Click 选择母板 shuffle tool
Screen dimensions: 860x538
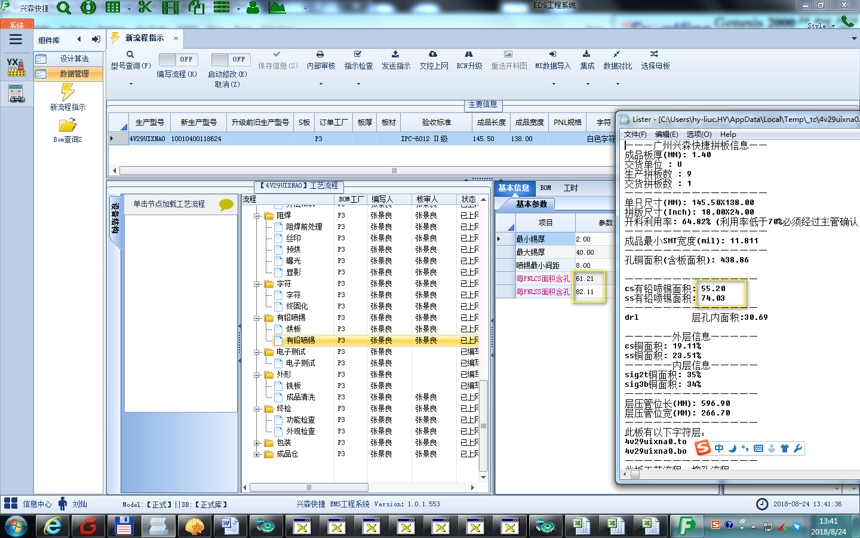click(x=655, y=60)
